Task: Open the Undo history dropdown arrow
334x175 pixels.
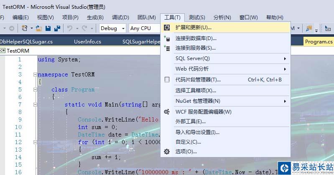Action: (x=77, y=28)
